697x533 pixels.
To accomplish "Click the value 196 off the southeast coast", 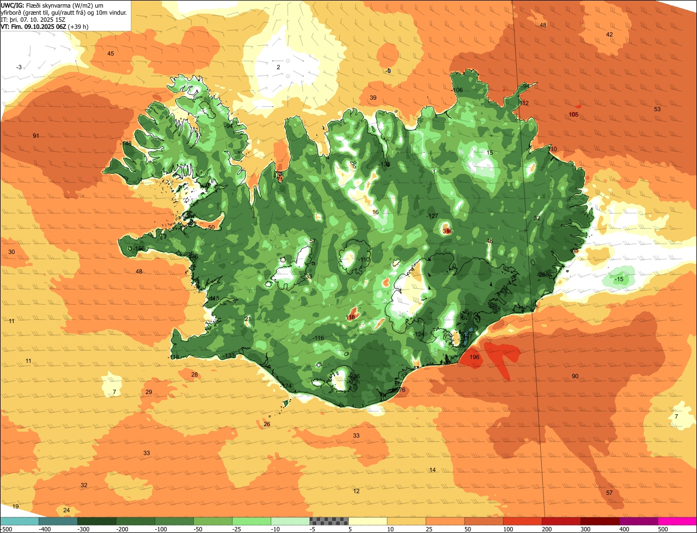I will pyautogui.click(x=474, y=358).
